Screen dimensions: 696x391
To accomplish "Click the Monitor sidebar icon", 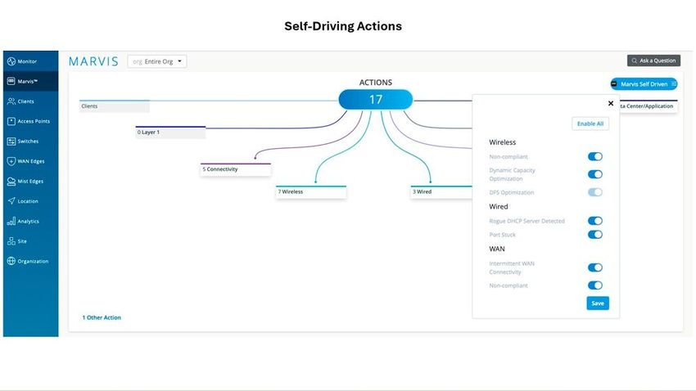I will (x=11, y=61).
